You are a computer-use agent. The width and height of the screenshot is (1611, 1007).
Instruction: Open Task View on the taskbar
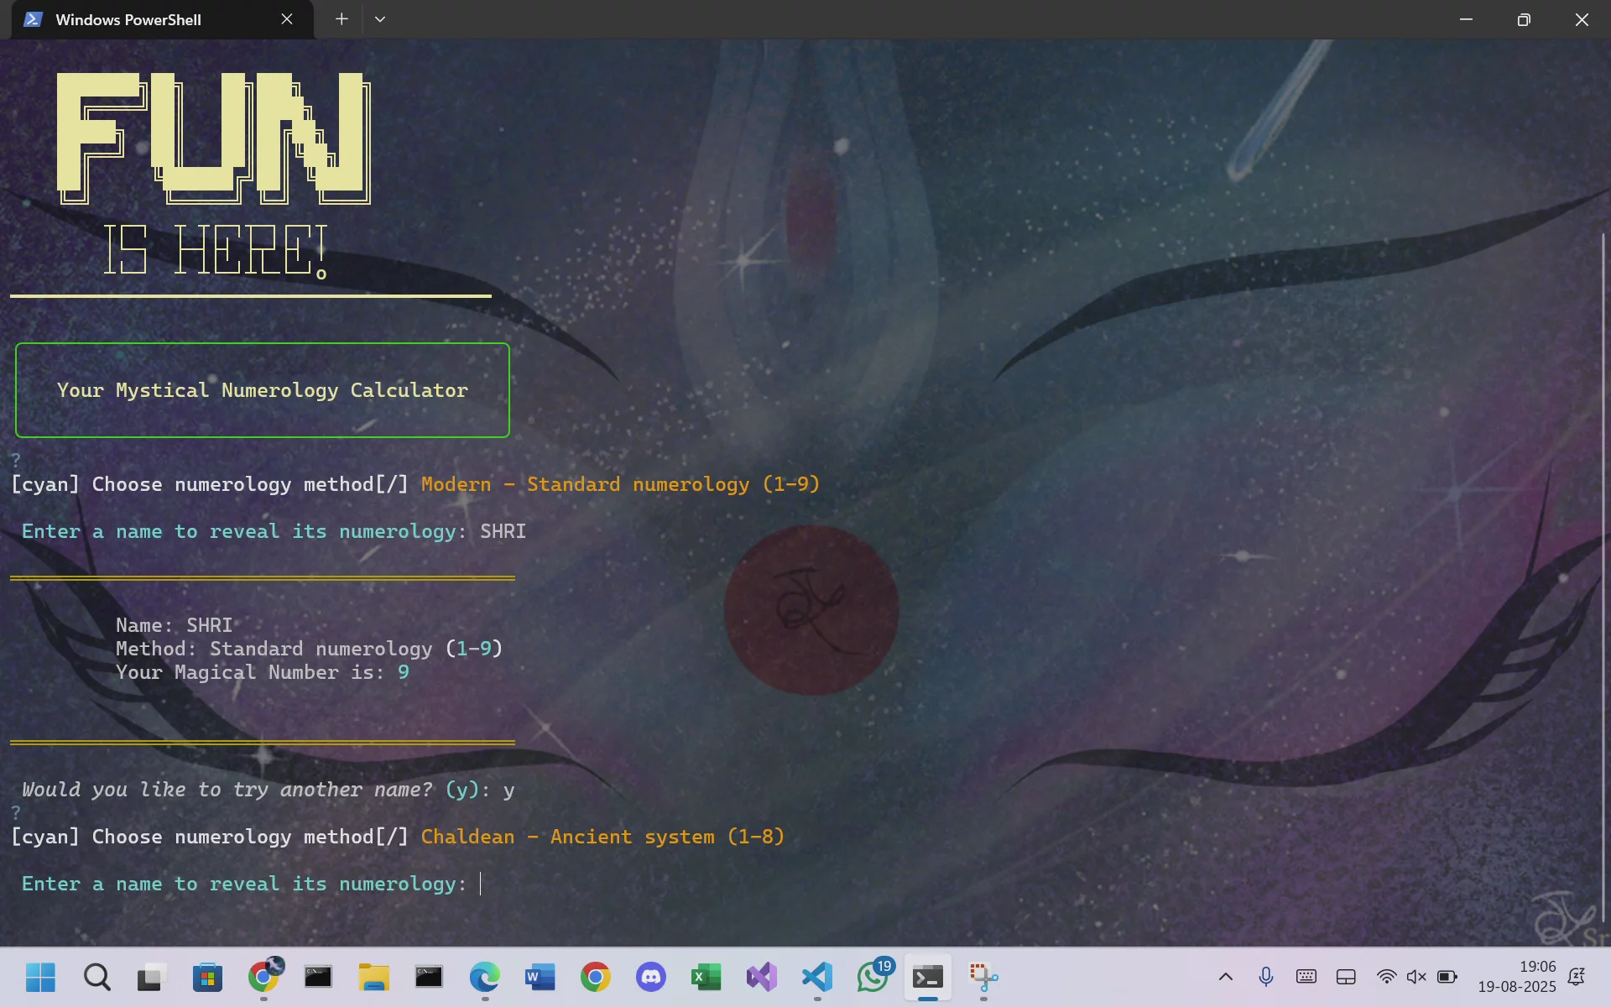point(152,977)
